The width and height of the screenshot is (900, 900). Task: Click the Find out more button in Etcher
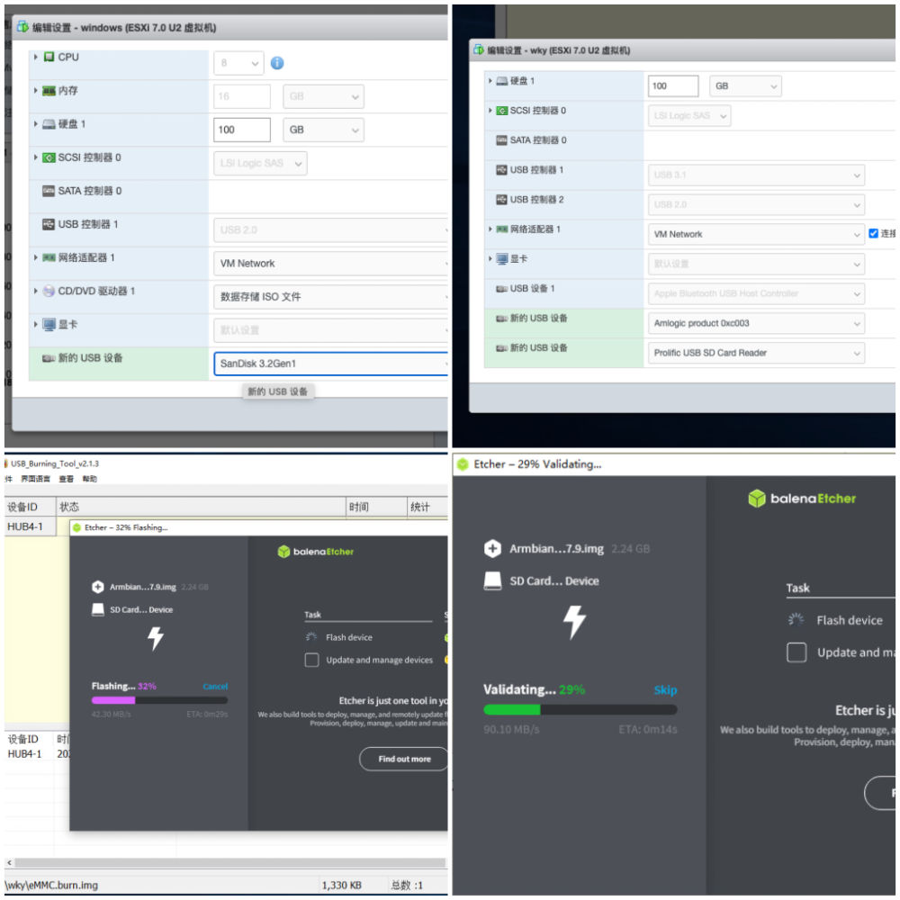[x=403, y=759]
